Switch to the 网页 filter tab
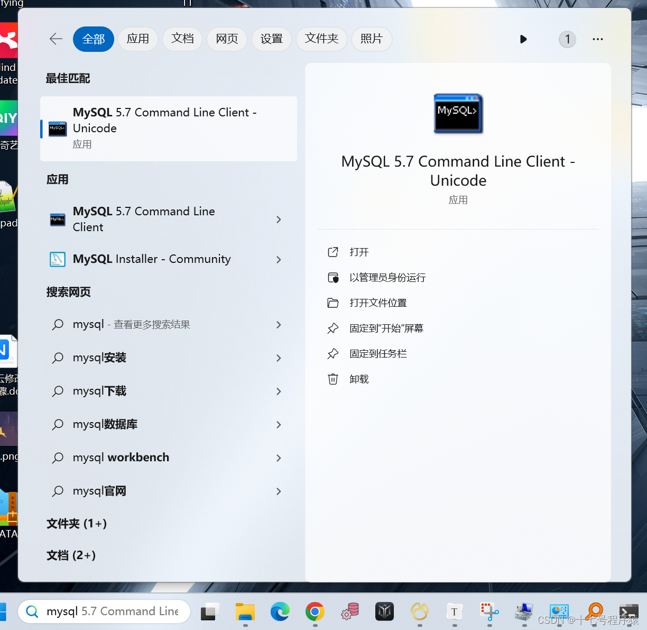 click(227, 39)
